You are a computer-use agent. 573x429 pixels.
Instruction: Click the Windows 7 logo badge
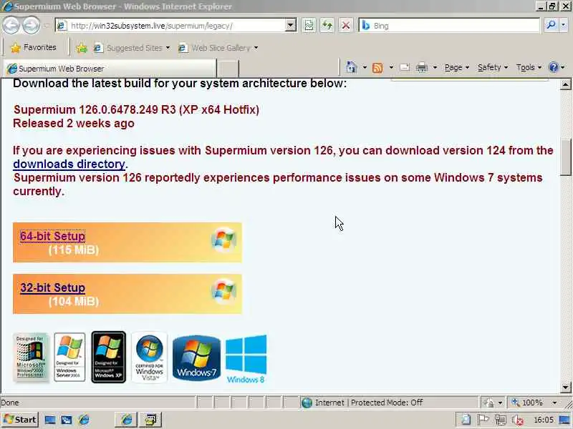click(x=196, y=358)
